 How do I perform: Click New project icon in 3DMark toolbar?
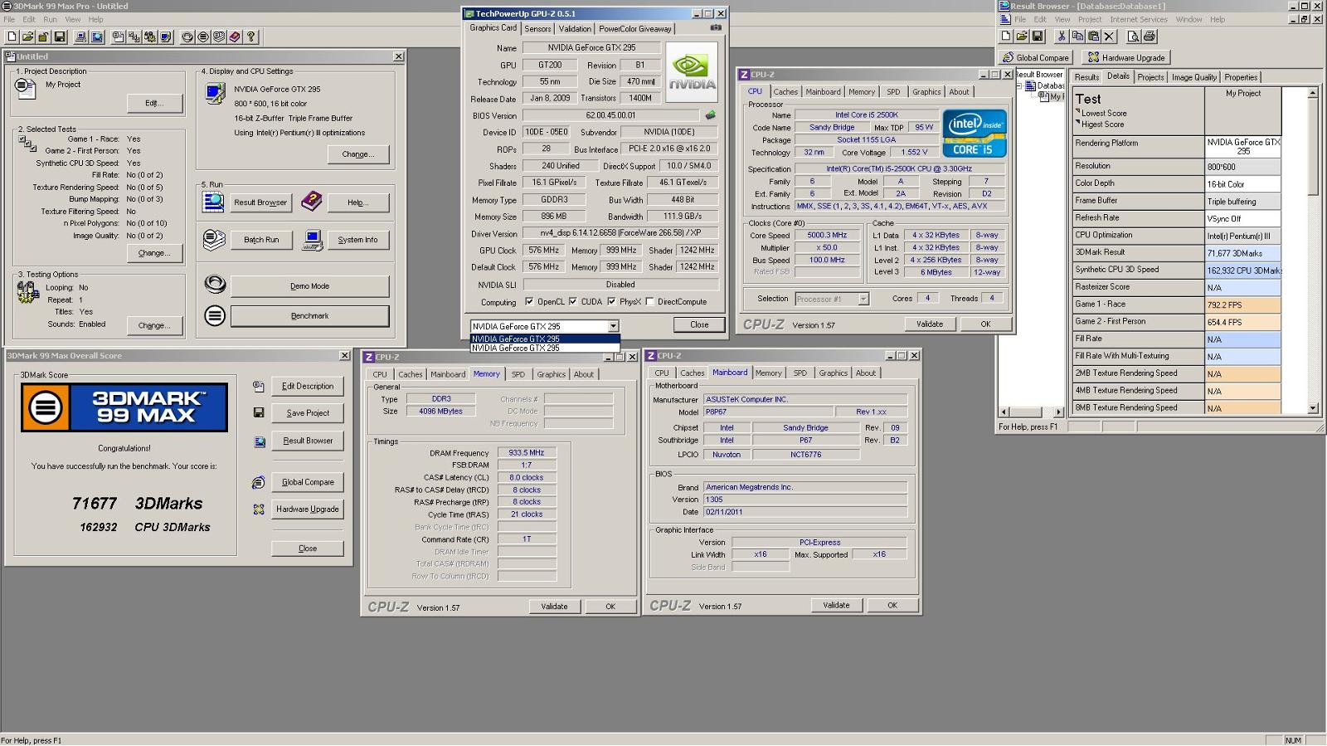[12, 37]
